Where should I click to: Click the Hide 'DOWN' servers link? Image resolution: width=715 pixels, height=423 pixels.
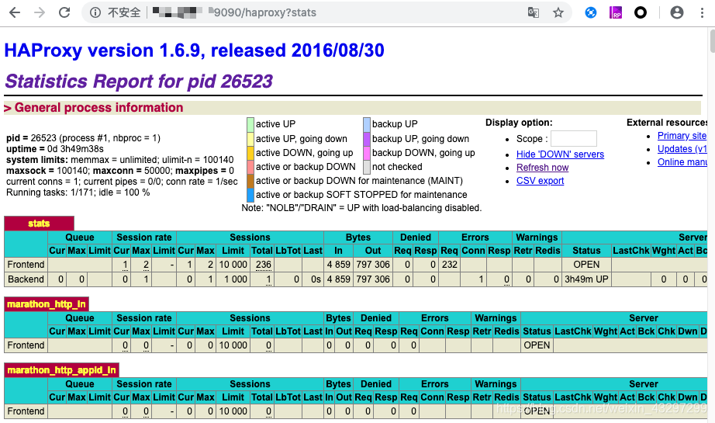[560, 154]
